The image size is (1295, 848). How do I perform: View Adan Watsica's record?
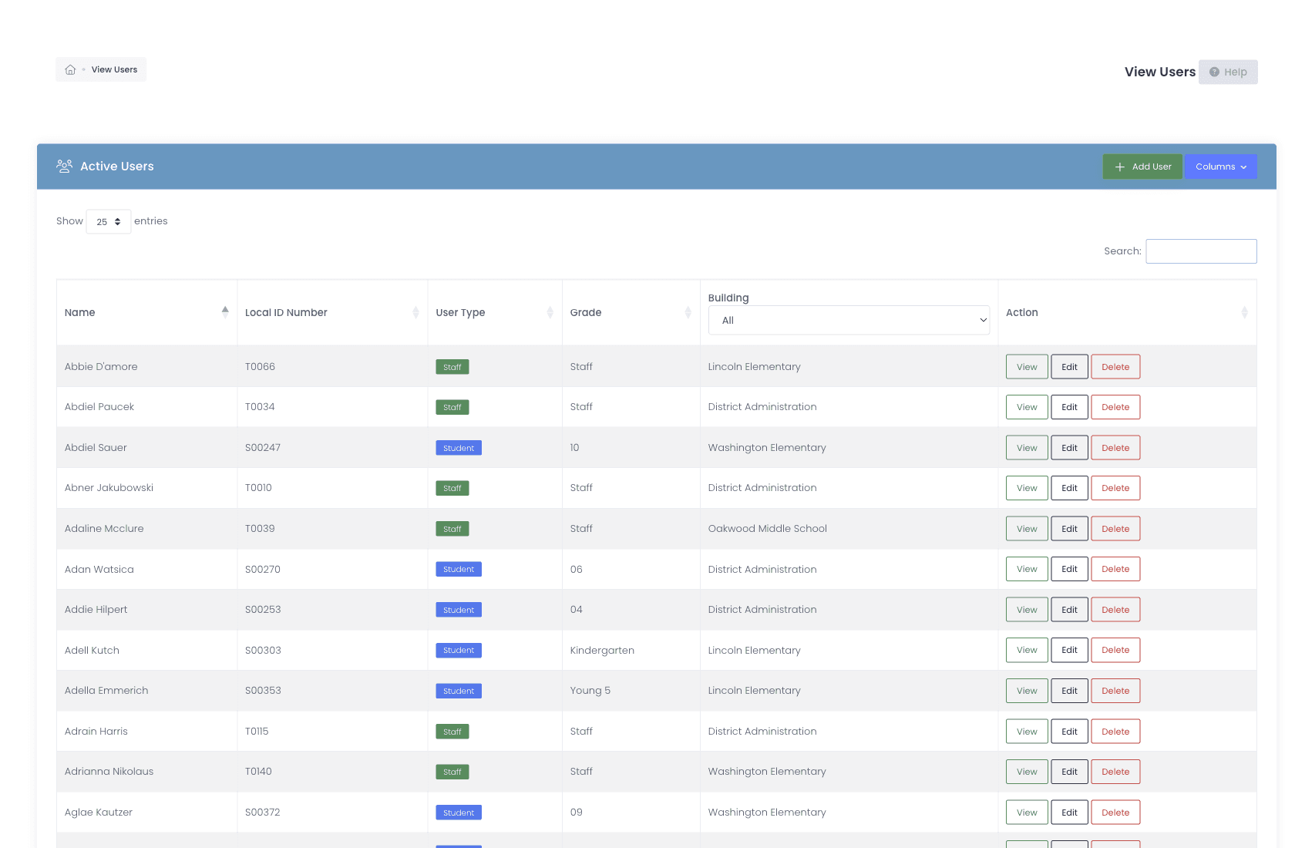point(1027,569)
